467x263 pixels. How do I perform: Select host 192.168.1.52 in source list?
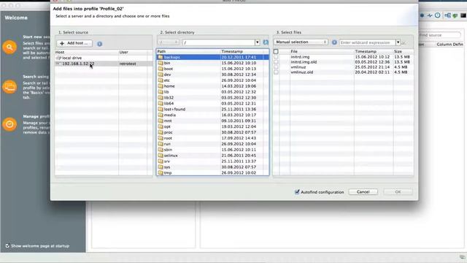click(x=104, y=64)
